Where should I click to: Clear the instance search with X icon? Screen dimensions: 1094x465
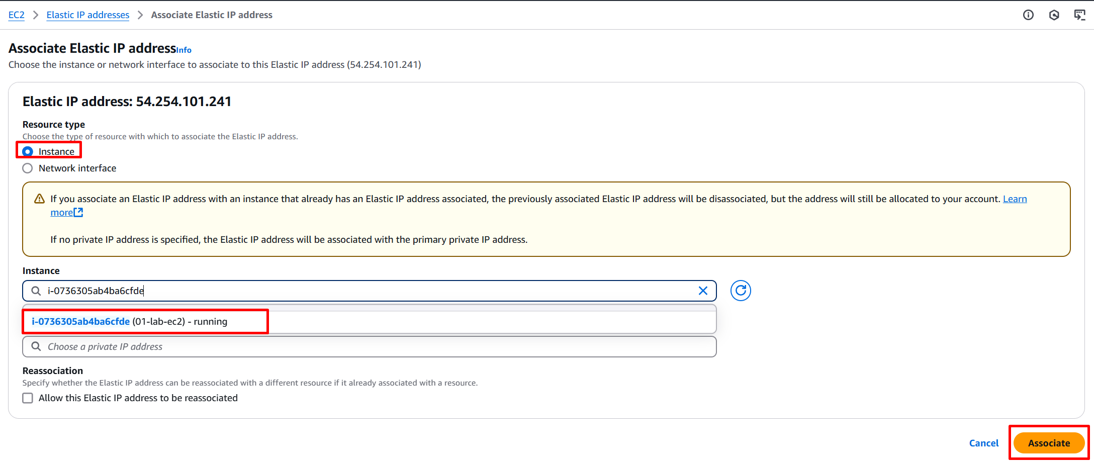[703, 291]
